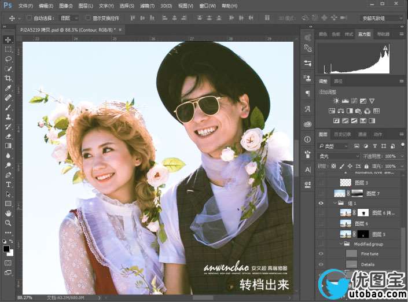Open the 图像(I) menu
Screen dimensions: 408x302
pos(66,6)
